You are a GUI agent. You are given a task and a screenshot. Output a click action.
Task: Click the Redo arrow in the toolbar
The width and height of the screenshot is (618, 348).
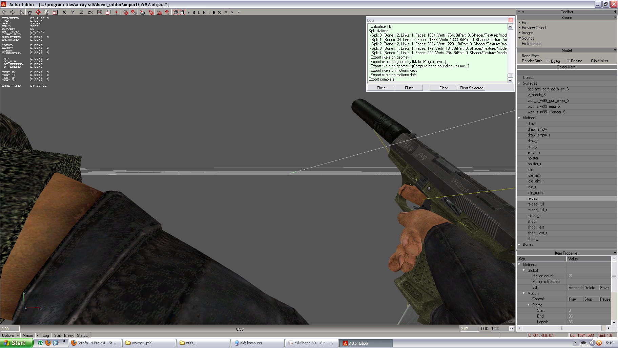tap(12, 12)
